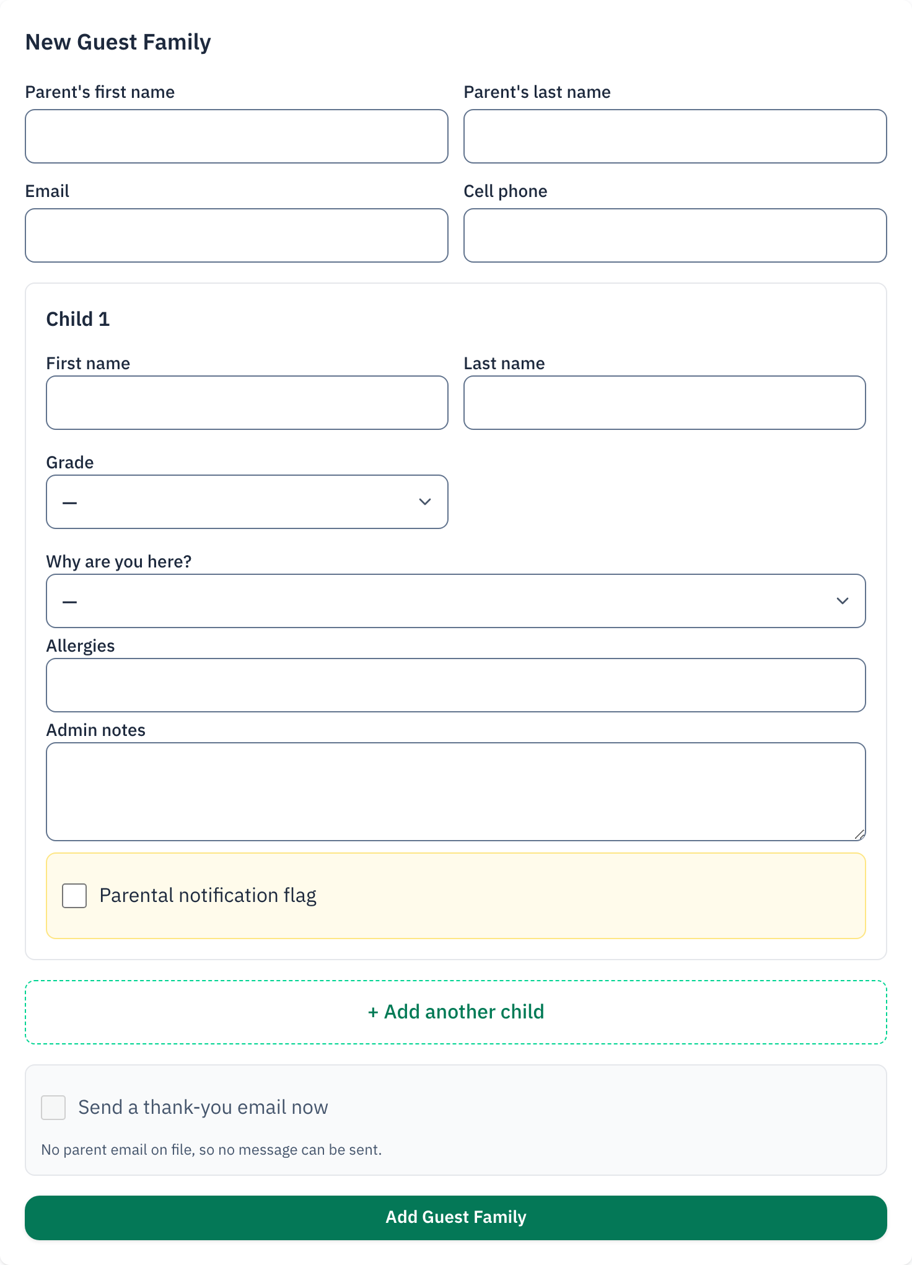Click the Grade dropdown chevron arrow
The height and width of the screenshot is (1265, 912).
tap(424, 502)
